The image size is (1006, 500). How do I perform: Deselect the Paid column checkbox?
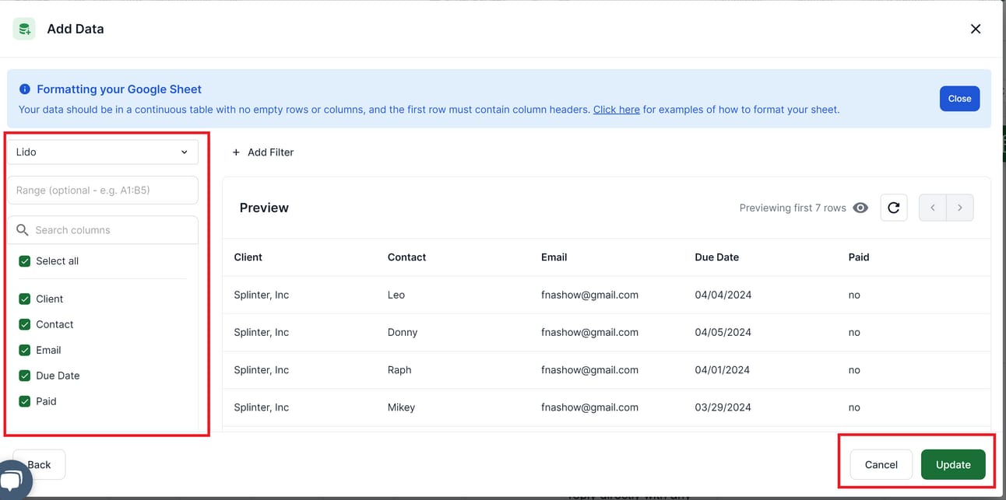(25, 401)
